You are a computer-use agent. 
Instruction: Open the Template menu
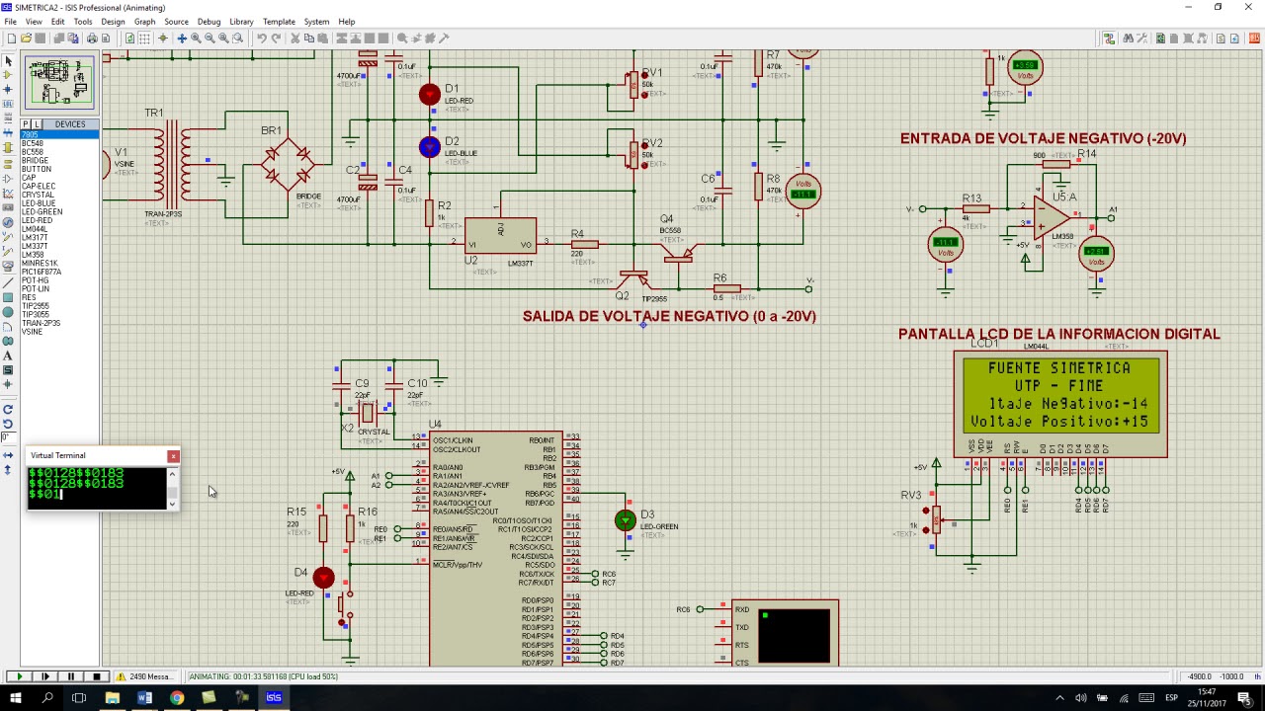pos(279,22)
